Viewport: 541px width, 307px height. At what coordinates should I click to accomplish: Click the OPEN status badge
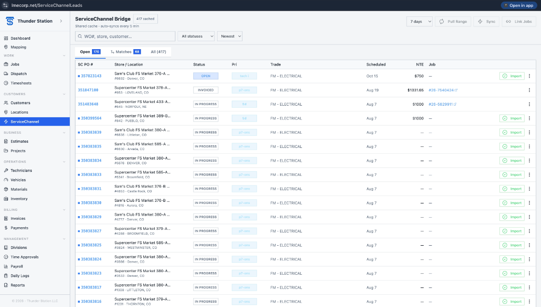point(206,76)
